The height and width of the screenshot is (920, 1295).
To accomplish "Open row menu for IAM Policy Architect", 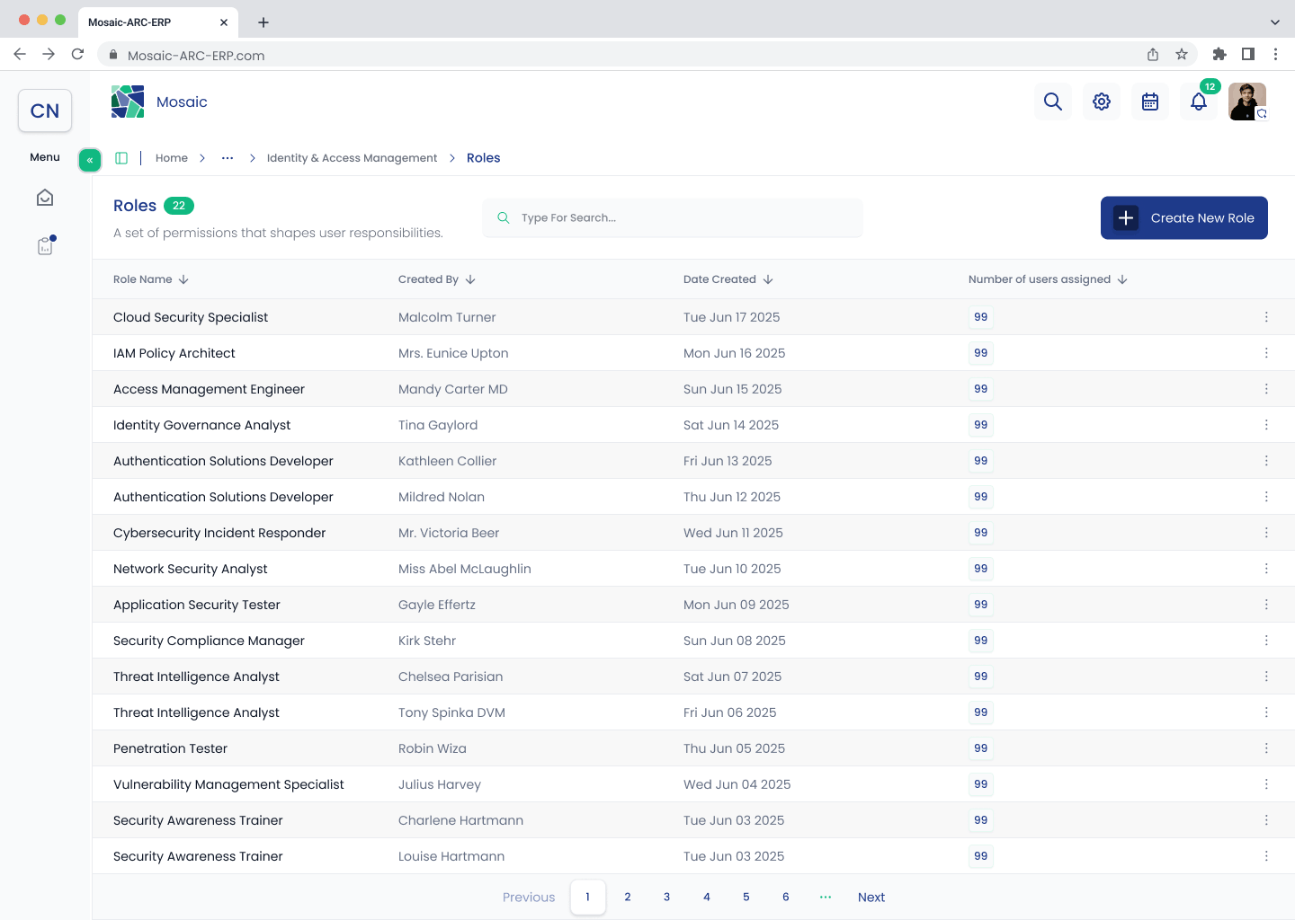I will pos(1266,353).
